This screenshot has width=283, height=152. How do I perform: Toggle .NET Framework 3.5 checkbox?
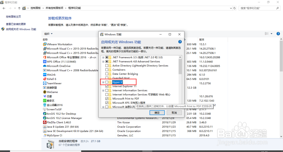(x=107, y=57)
